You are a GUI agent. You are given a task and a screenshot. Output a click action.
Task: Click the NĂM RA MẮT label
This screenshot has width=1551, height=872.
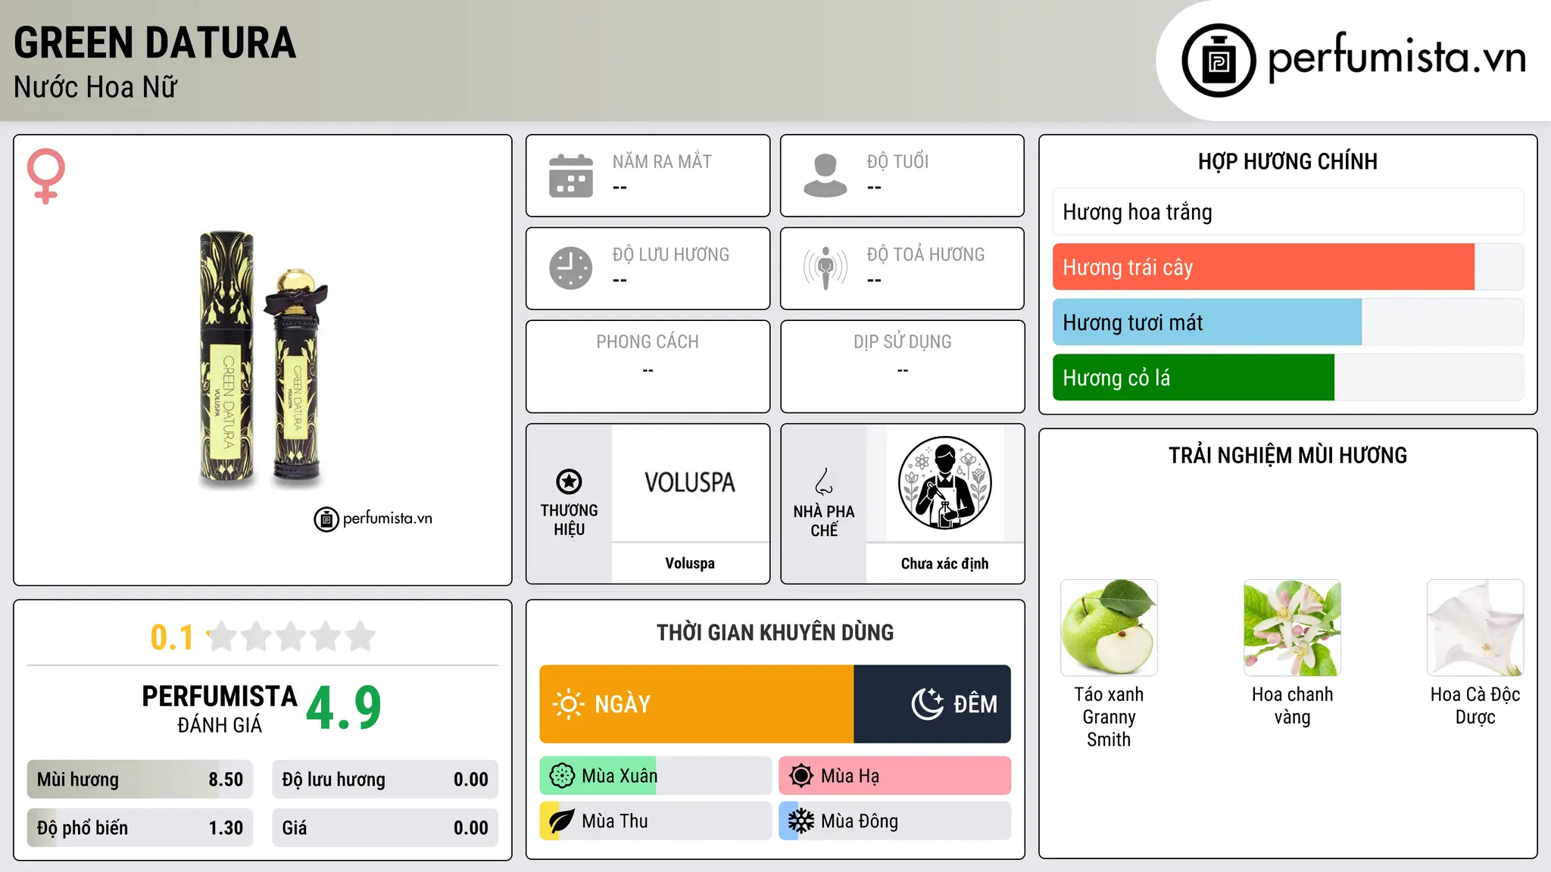662,161
